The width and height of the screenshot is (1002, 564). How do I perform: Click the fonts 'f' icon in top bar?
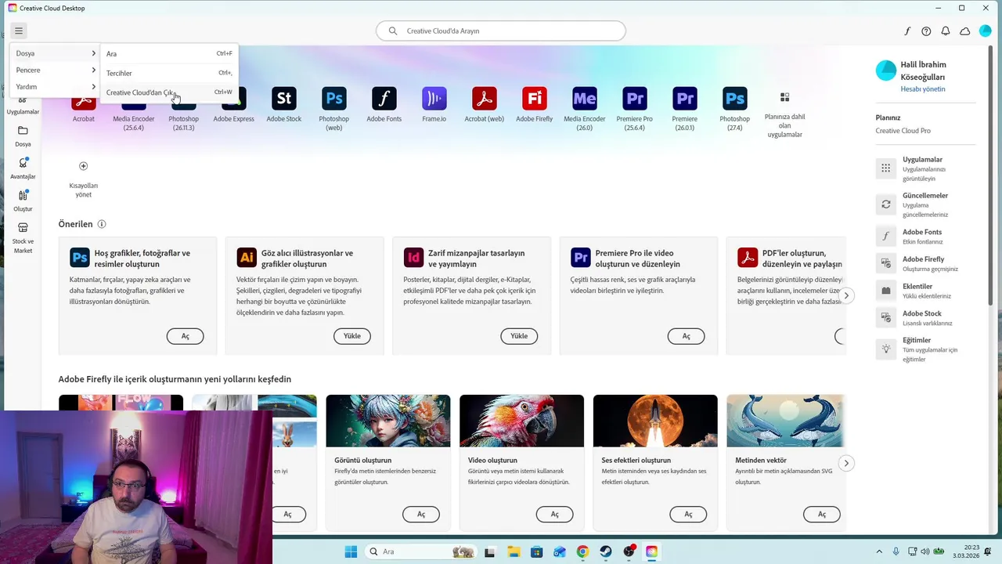pos(907,31)
